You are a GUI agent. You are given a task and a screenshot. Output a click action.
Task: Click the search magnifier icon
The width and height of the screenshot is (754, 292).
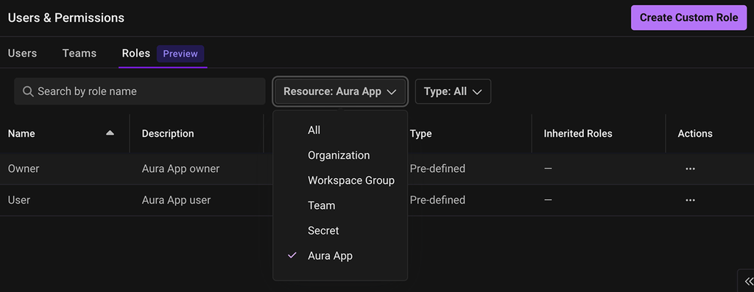coord(28,91)
